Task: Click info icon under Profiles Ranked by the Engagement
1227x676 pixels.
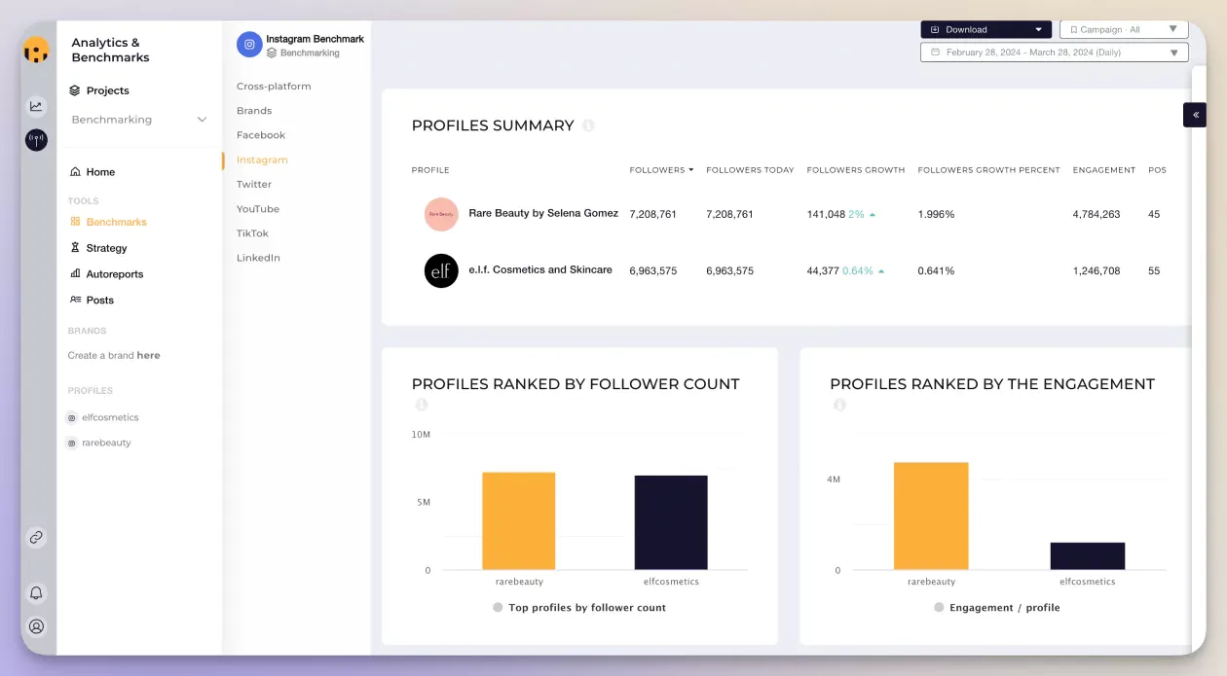Action: pyautogui.click(x=839, y=405)
